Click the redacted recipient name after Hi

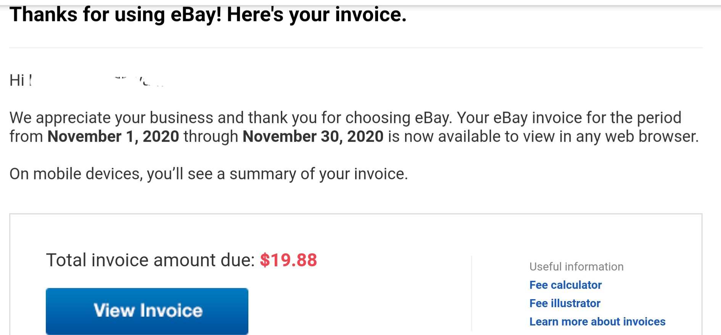pyautogui.click(x=95, y=81)
